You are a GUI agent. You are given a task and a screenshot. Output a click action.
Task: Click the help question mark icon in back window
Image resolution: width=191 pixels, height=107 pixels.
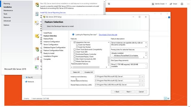(x=169, y=17)
